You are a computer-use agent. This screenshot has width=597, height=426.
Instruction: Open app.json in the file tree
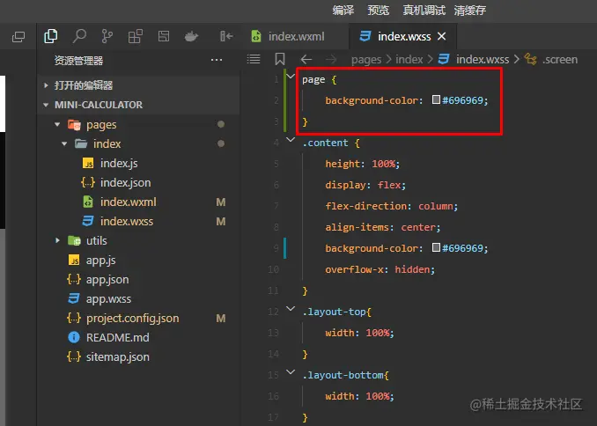tap(107, 279)
